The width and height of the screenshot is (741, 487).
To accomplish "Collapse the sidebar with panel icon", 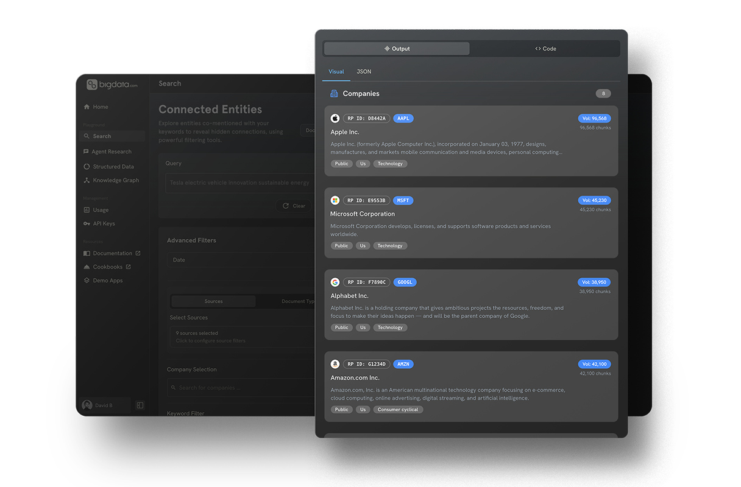I will pos(140,405).
